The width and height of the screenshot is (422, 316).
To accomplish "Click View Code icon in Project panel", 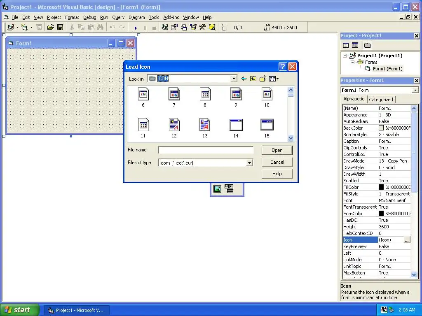I will 346,45.
